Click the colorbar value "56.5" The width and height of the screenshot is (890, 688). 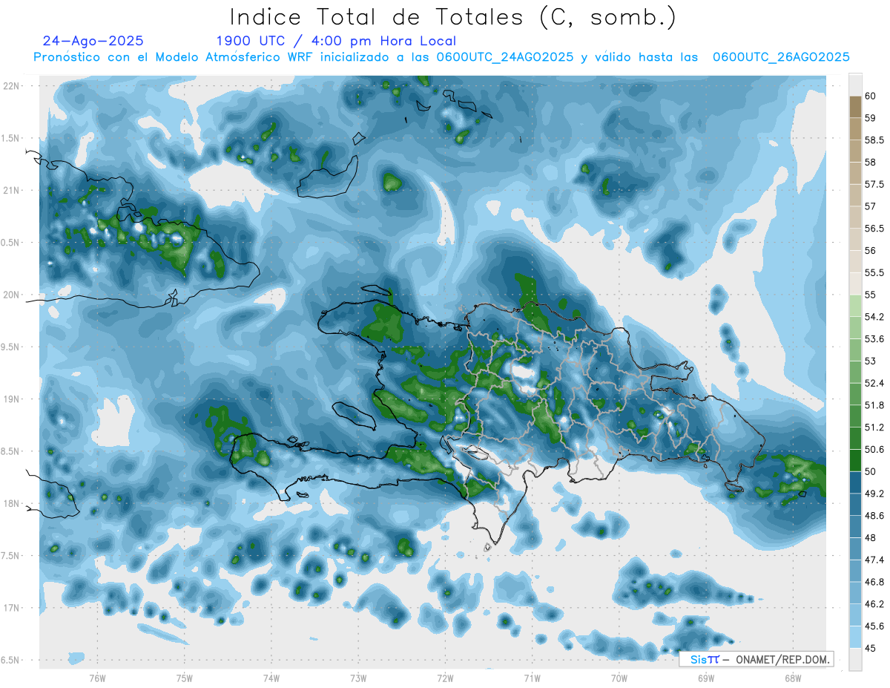point(874,229)
